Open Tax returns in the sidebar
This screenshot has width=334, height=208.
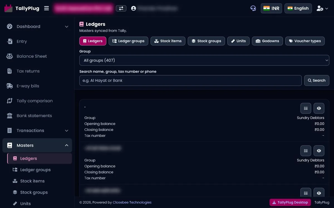(x=37, y=71)
